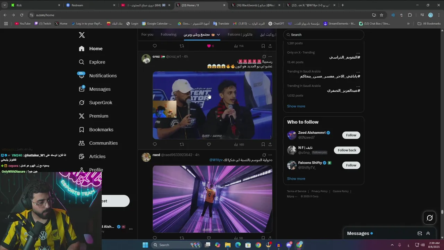This screenshot has width=444, height=250.
Task: Open SuperGrok from sidebar
Action: pos(95,102)
